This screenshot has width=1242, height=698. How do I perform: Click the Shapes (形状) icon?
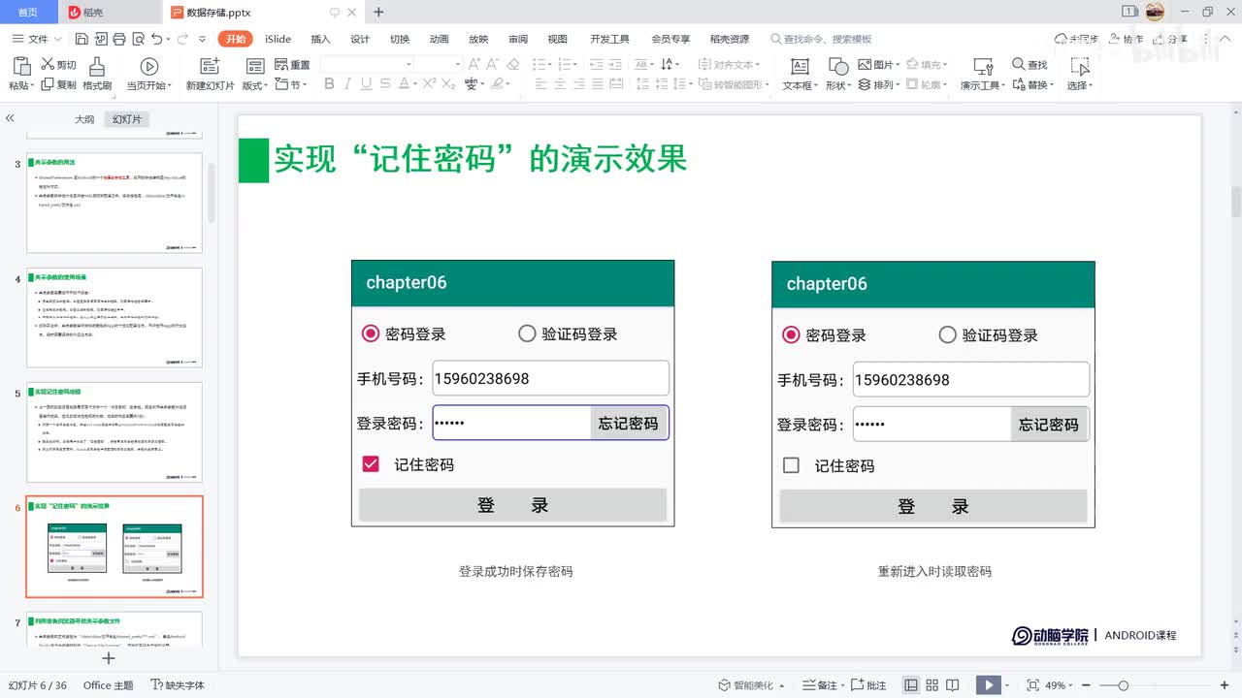click(838, 66)
